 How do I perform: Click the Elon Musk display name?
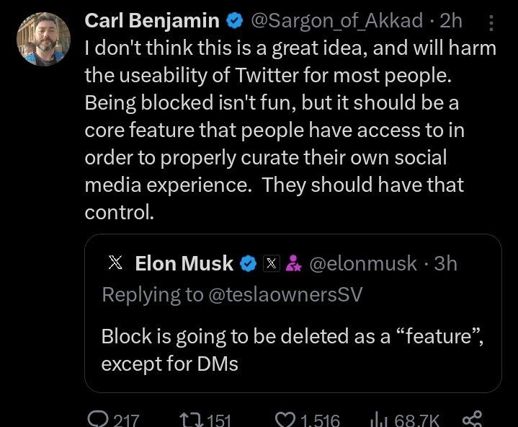tap(184, 264)
